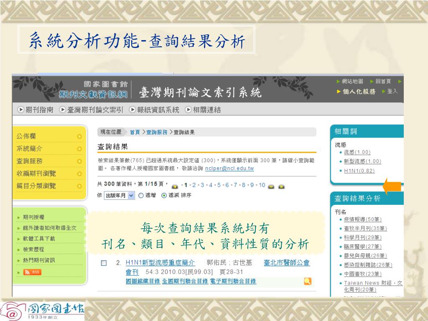Click the arrow icon beside 公佈欄
This screenshot has height=321, width=428.
[79, 136]
